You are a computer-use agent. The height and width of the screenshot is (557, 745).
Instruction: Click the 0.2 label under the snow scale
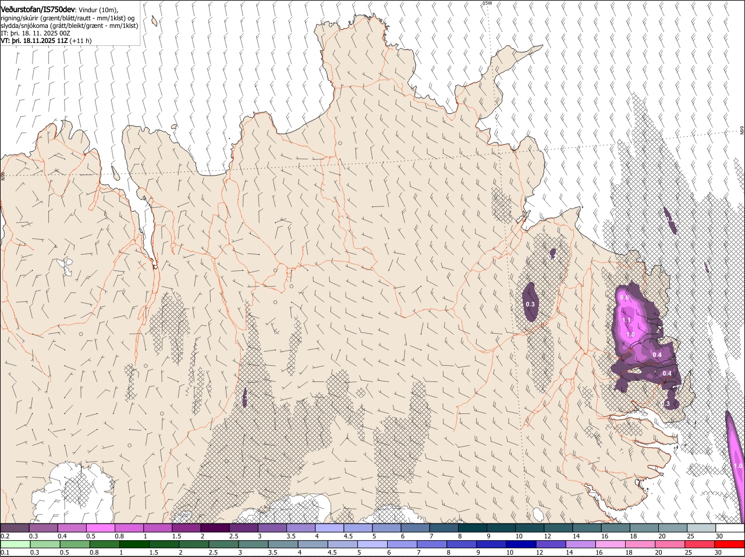point(5,536)
